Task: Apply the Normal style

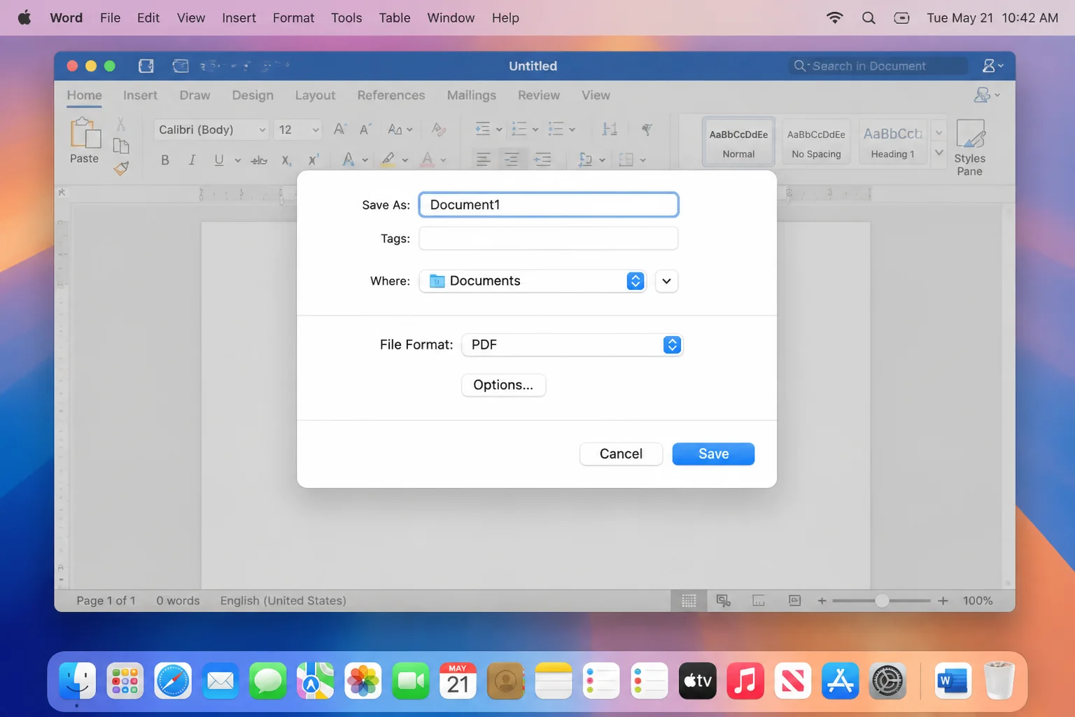Action: point(738,142)
